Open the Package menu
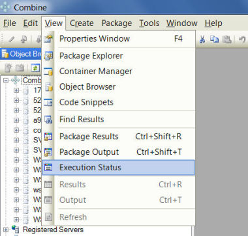 (117, 23)
